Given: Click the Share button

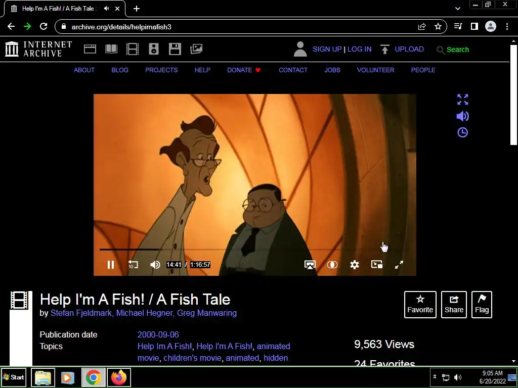Looking at the screenshot, I should (x=454, y=305).
